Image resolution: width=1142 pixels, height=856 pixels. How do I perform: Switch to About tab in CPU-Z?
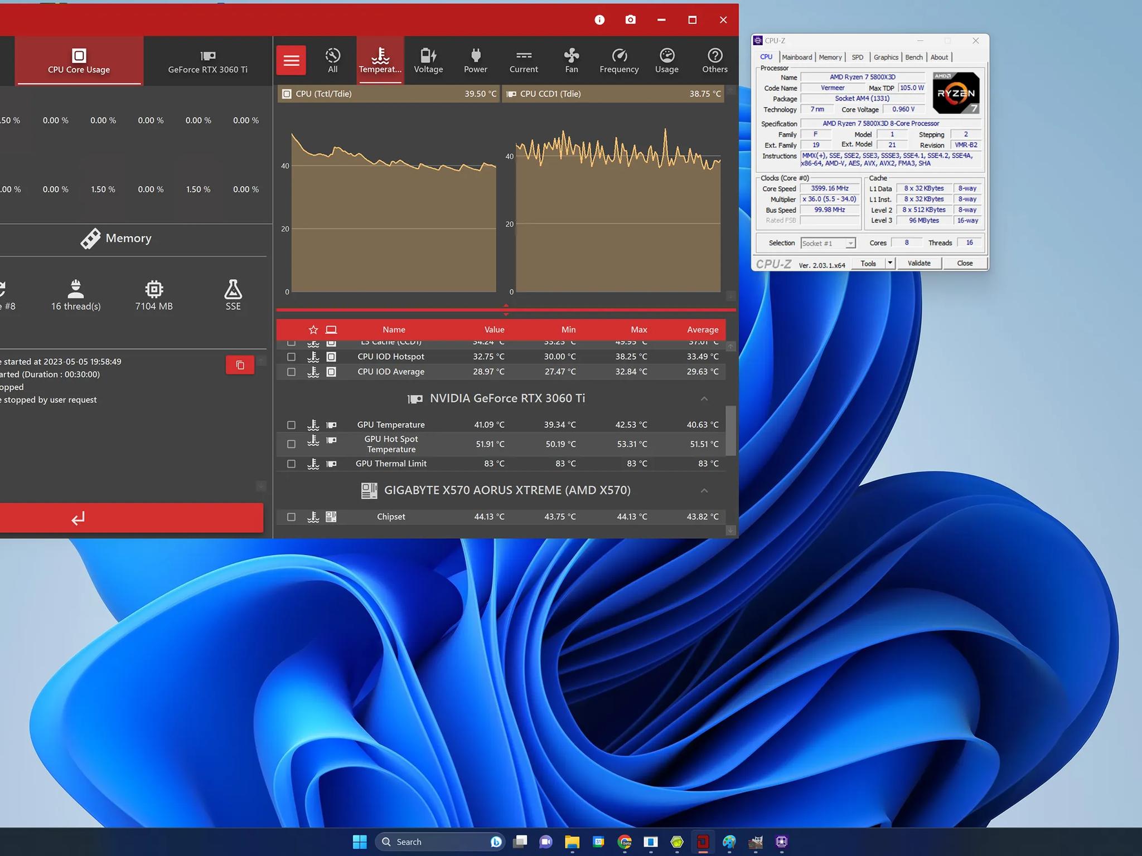pyautogui.click(x=939, y=57)
